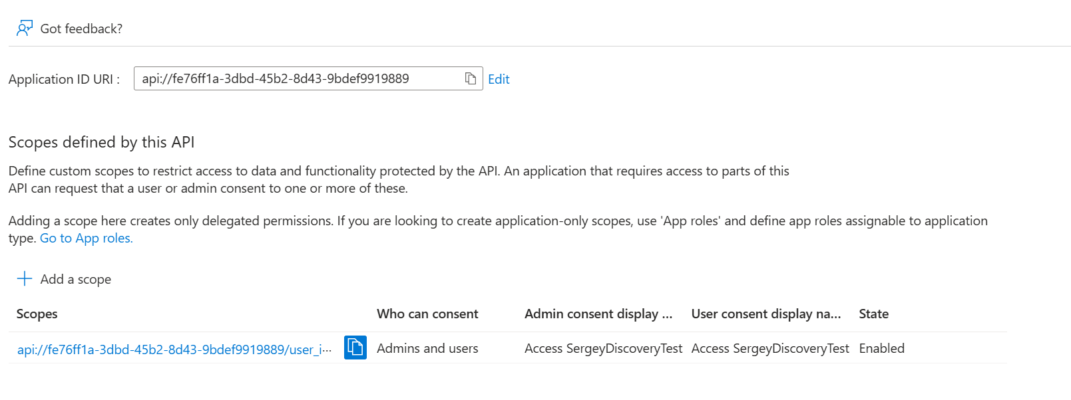Copy the Application ID URI to clipboard
The height and width of the screenshot is (400, 1071).
pyautogui.click(x=470, y=78)
